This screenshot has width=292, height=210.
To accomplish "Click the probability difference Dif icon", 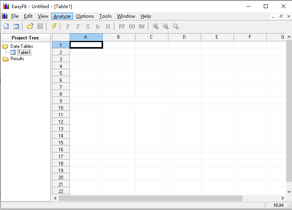I will tap(142, 26).
